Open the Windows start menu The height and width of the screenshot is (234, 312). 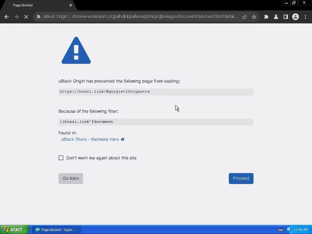pos(14,230)
